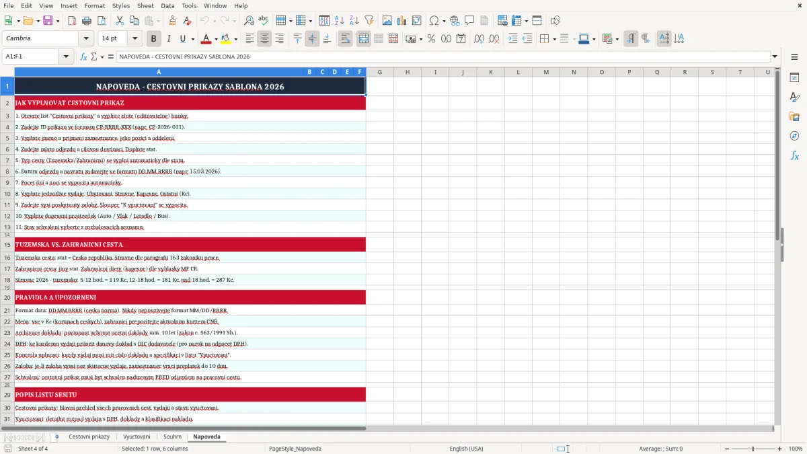Viewport: 807px width, 454px height.
Task: Insert a chart from the toolbar
Action: (402, 21)
